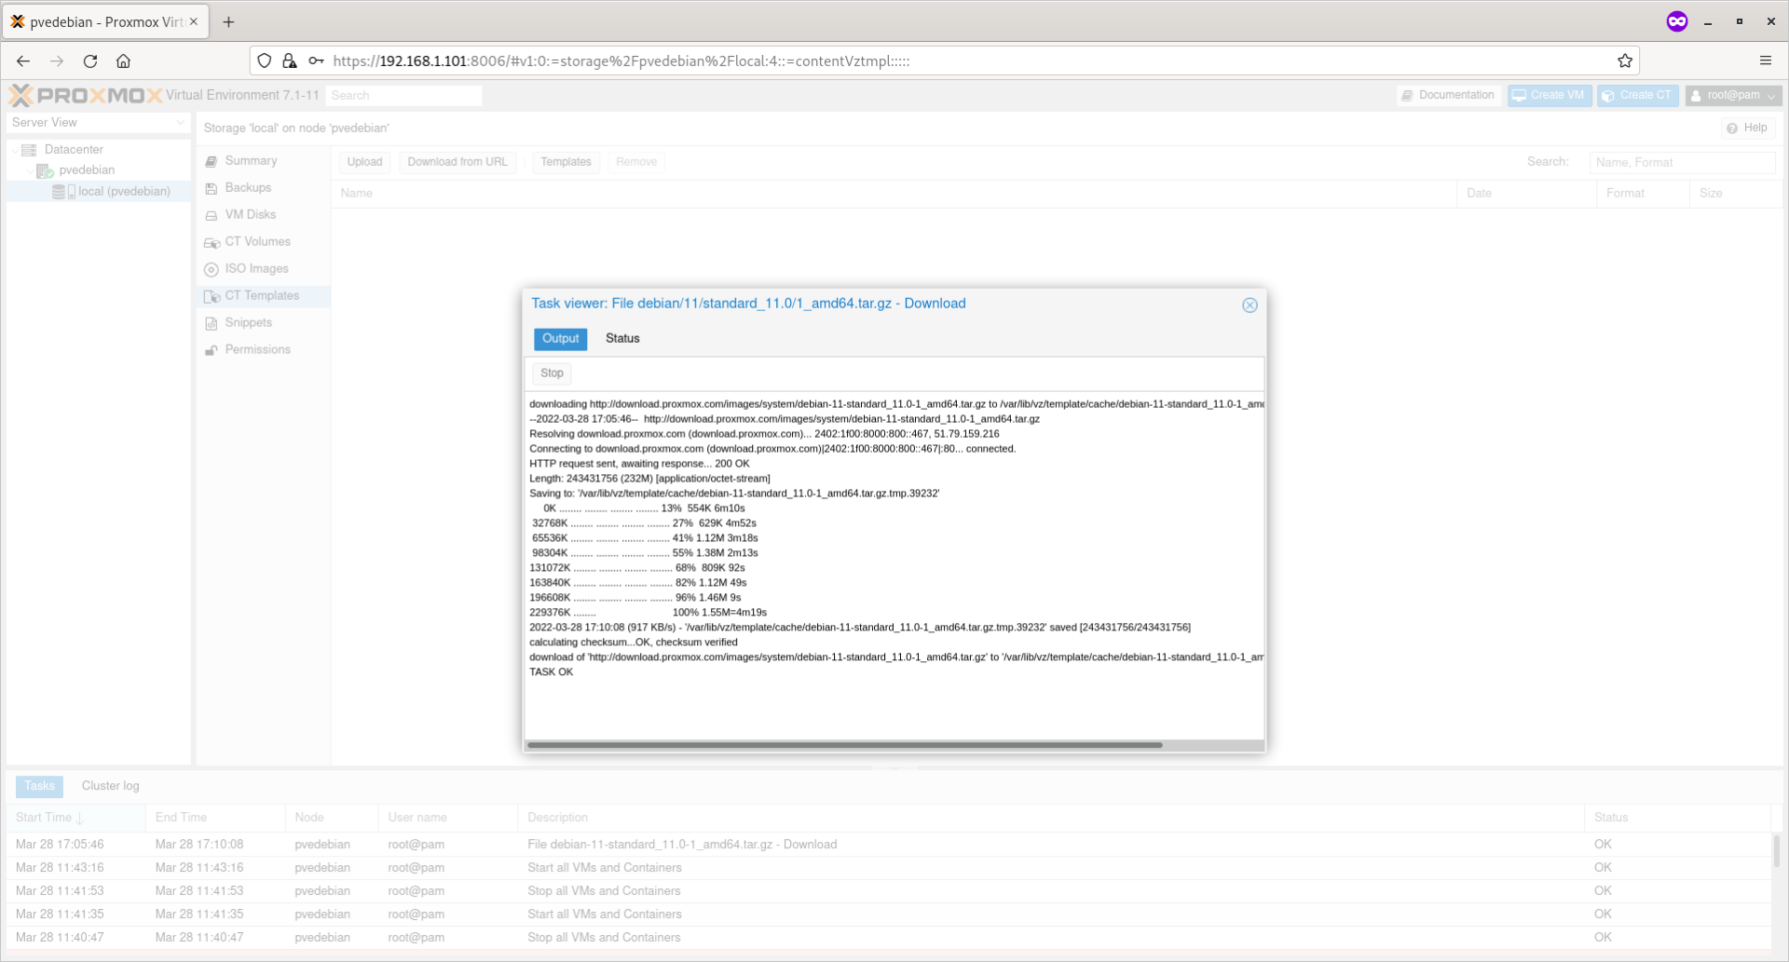The width and height of the screenshot is (1789, 962).
Task: Open the Documentation link
Action: click(x=1448, y=95)
